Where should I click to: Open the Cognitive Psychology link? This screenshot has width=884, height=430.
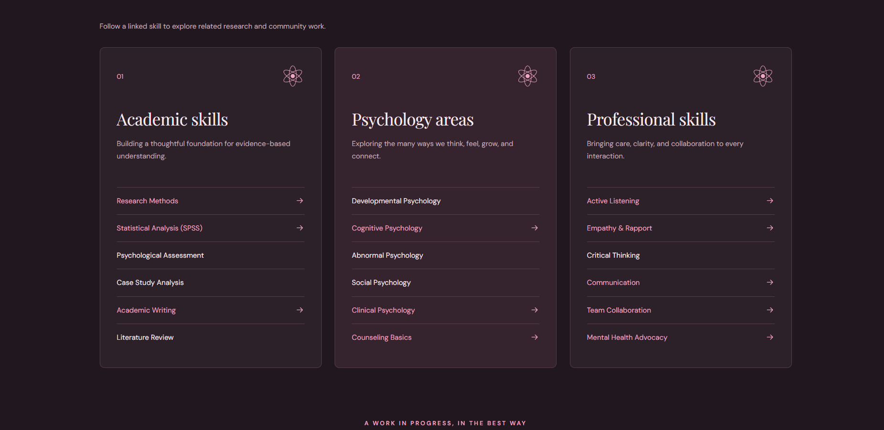pyautogui.click(x=445, y=228)
